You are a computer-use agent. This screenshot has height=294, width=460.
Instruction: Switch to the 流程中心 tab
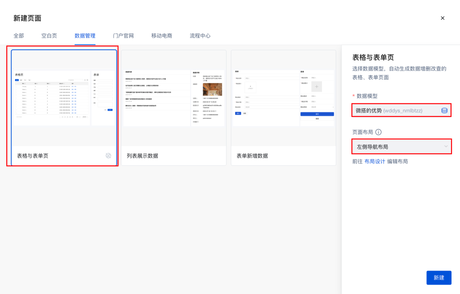click(200, 36)
